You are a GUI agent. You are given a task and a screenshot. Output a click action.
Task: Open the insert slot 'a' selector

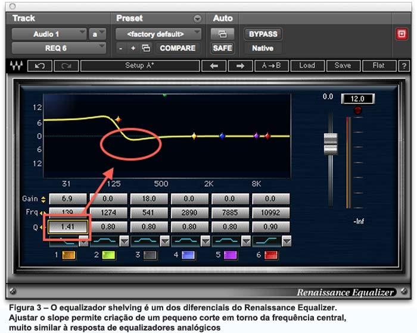(x=97, y=34)
